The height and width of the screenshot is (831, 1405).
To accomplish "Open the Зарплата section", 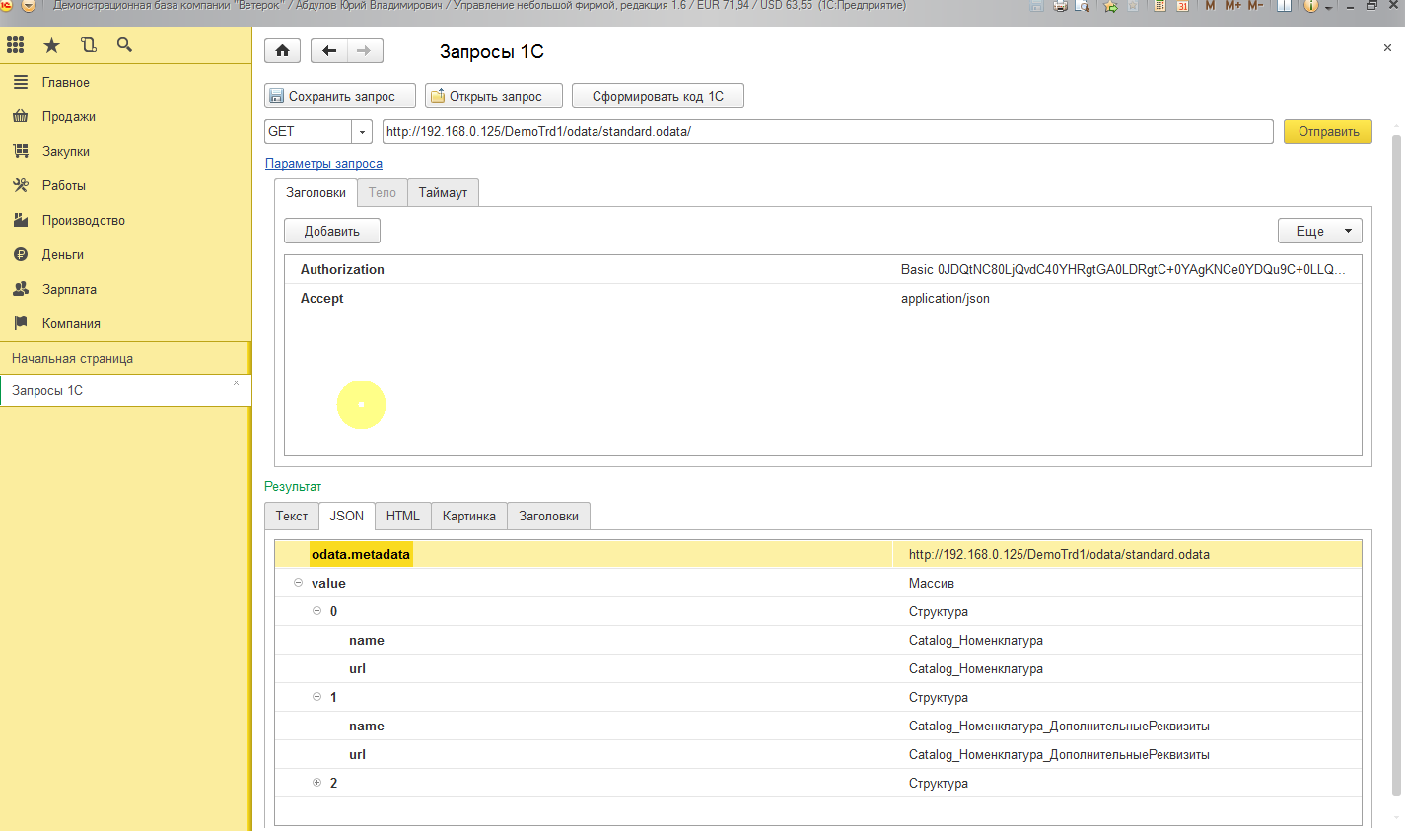I will tap(125, 290).
